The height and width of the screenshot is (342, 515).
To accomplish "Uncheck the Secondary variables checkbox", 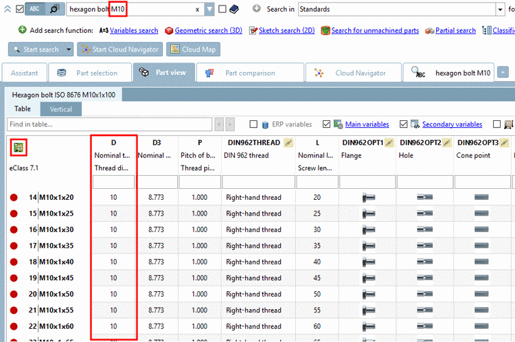I will tap(403, 124).
